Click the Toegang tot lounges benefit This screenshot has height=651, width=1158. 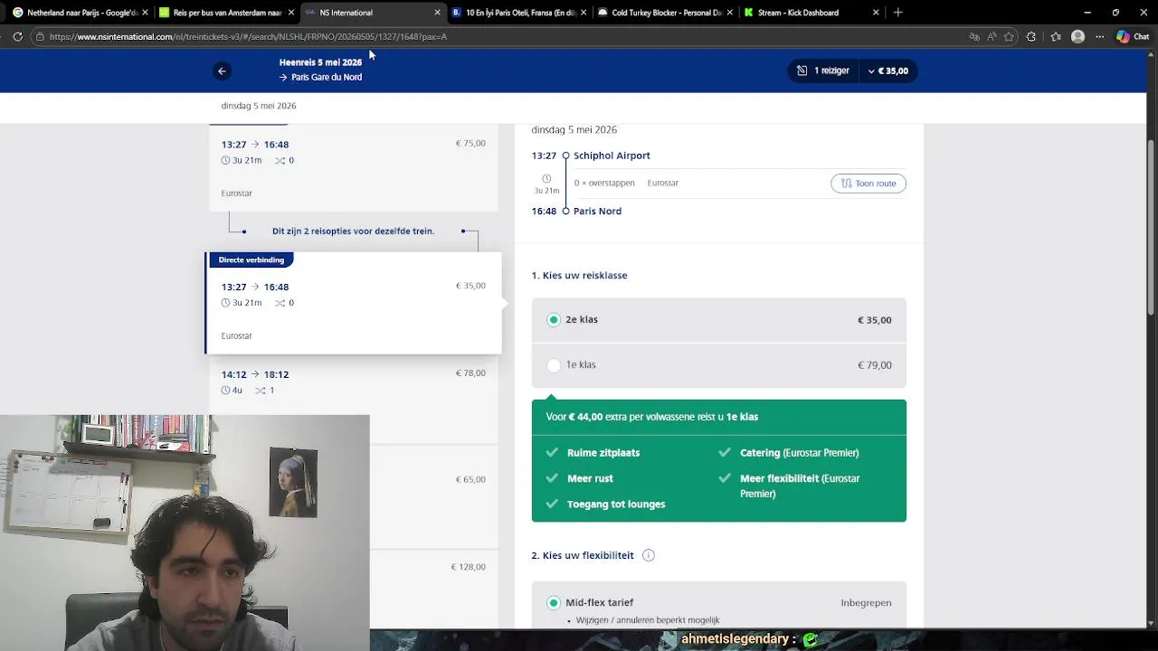(x=616, y=504)
